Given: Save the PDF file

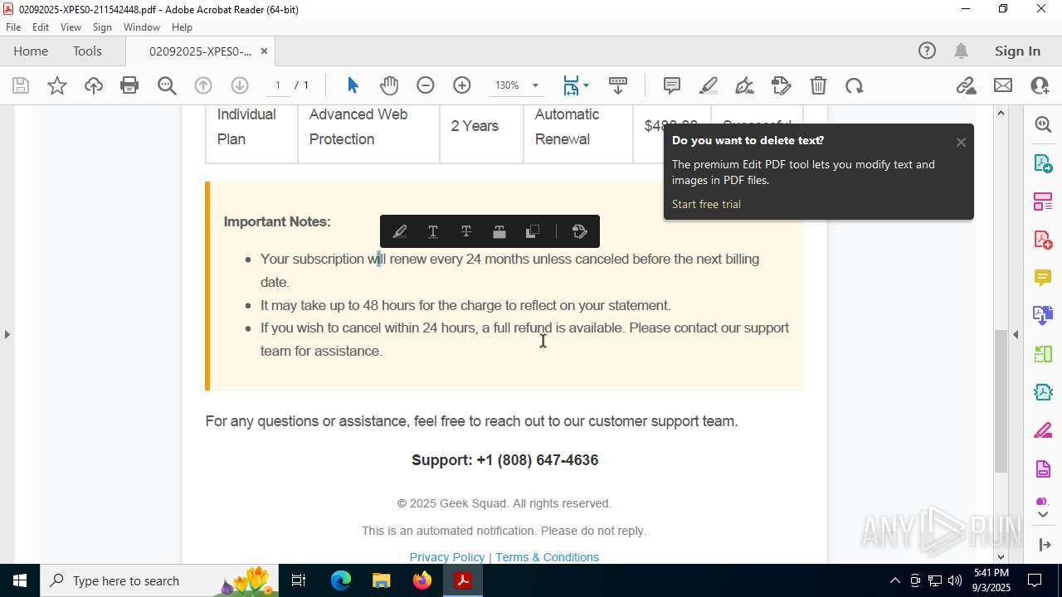Looking at the screenshot, I should click(21, 85).
